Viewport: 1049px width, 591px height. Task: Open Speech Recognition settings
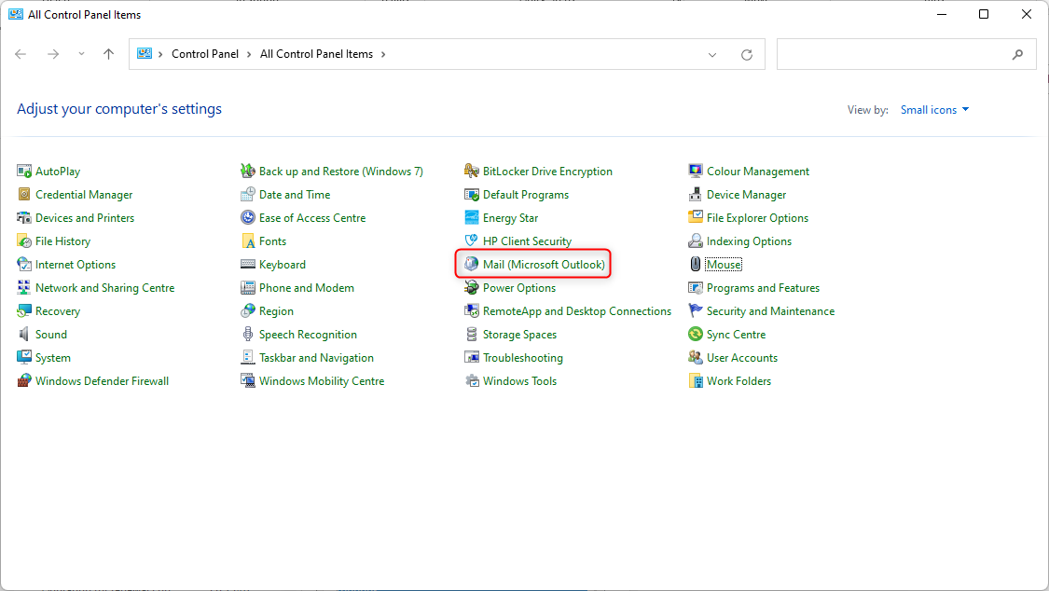point(309,334)
